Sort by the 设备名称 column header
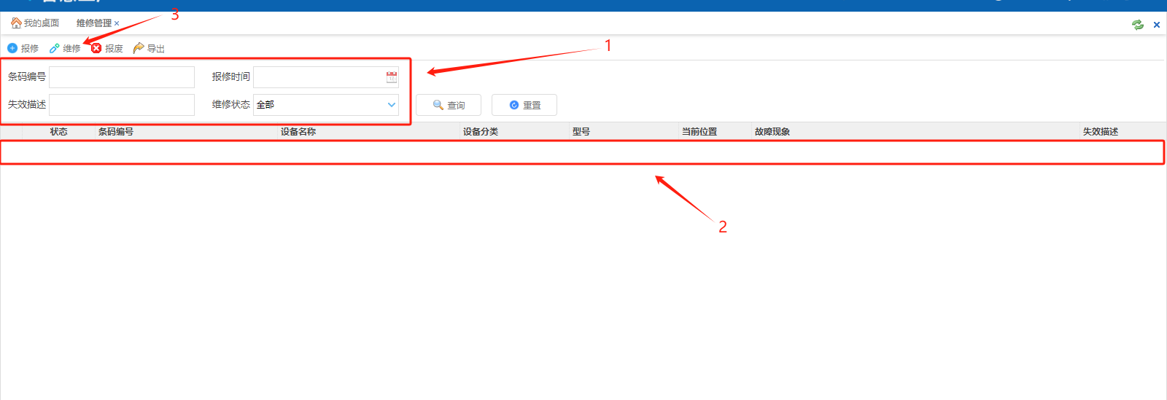1167x400 pixels. coord(298,132)
